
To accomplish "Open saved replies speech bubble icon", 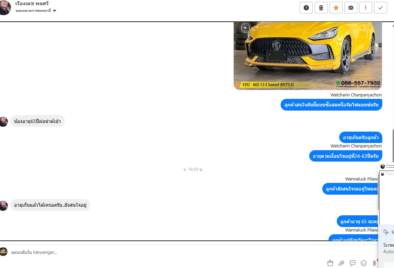I will coord(353,263).
